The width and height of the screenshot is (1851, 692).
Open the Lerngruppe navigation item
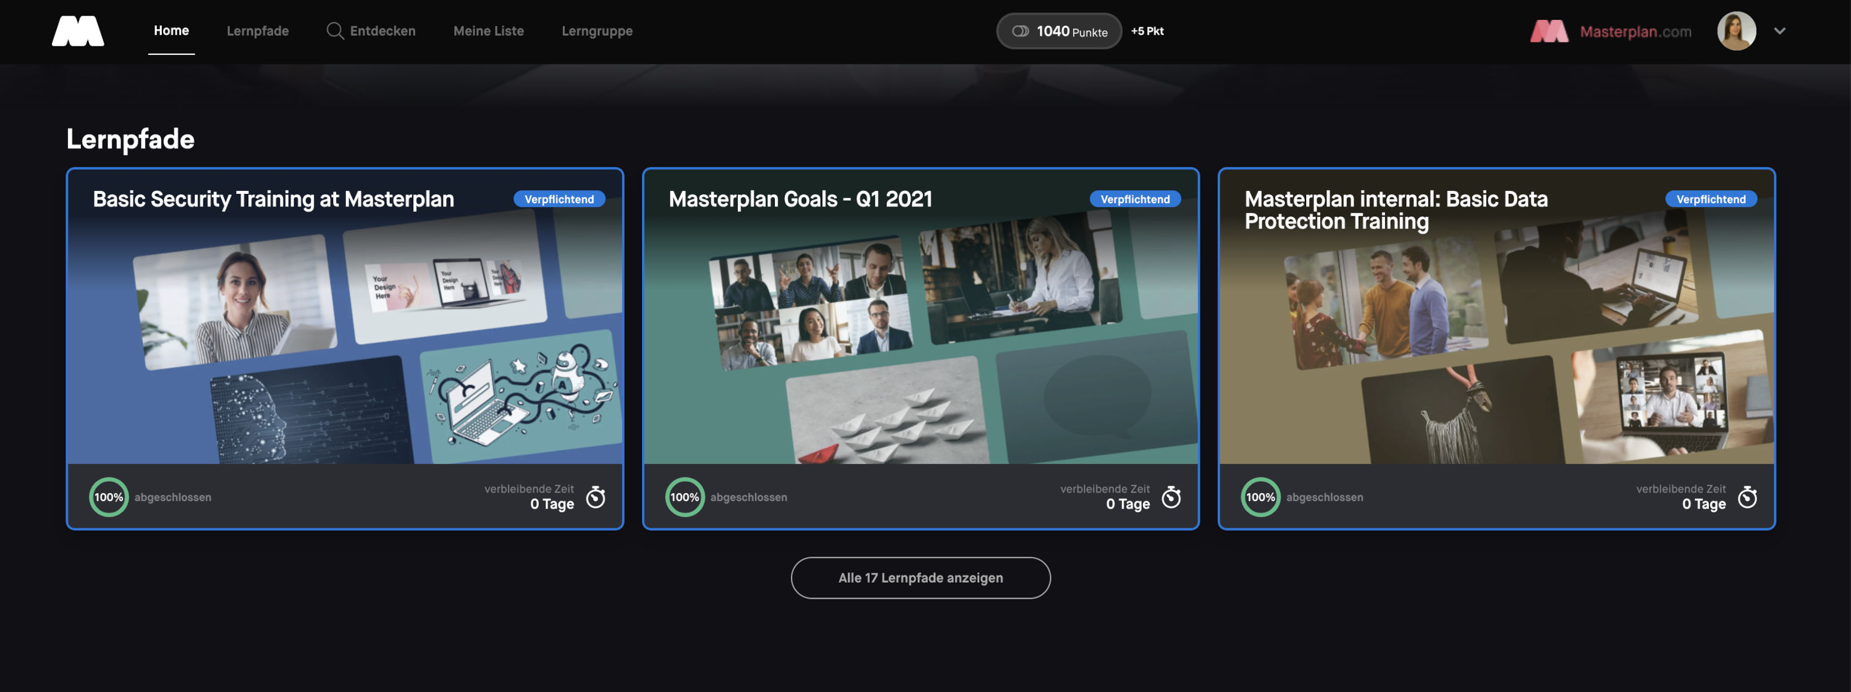(x=596, y=31)
